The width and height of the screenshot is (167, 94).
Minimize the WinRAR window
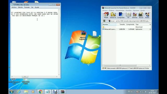(x=141, y=8)
